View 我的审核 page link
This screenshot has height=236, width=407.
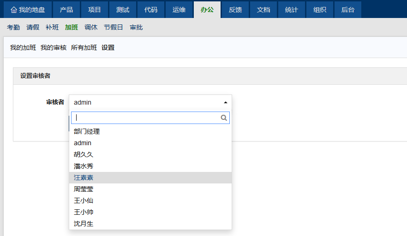(54, 47)
